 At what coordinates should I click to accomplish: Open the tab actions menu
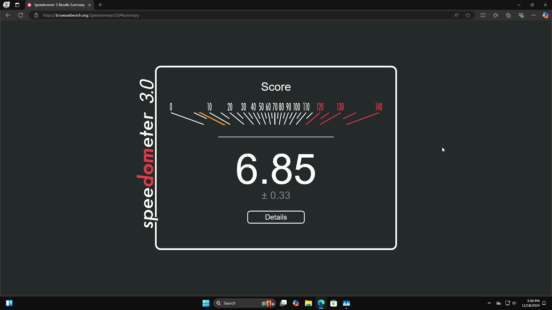(x=17, y=5)
